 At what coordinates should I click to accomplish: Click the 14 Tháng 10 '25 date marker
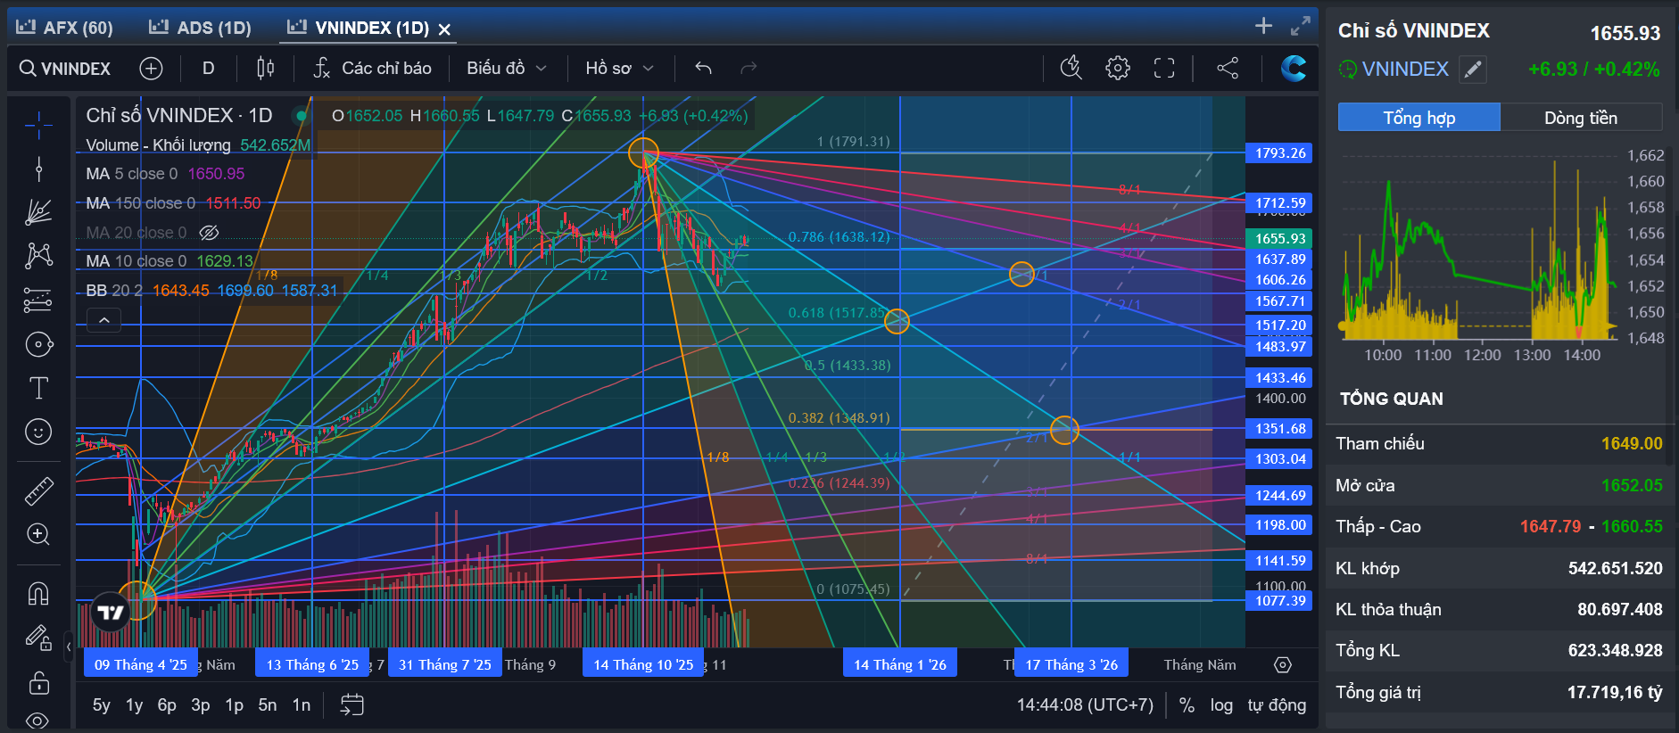pyautogui.click(x=643, y=665)
